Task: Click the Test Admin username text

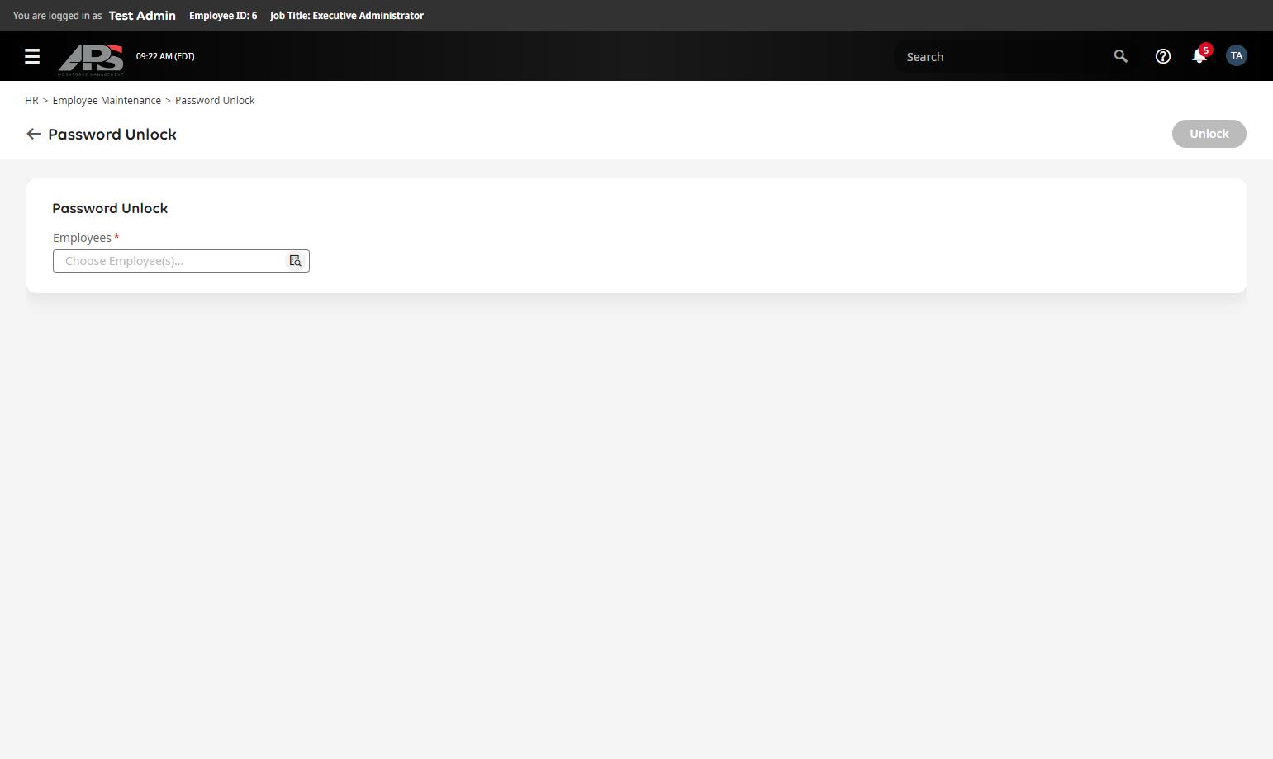Action: click(x=142, y=16)
